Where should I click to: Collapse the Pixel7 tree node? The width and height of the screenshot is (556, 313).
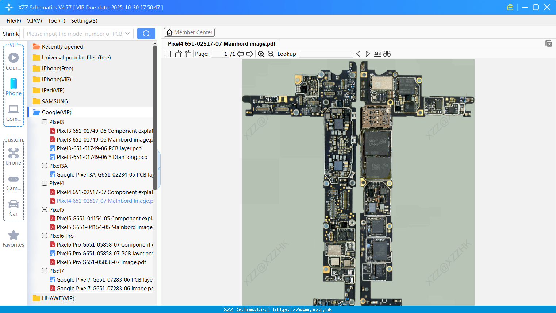[45, 271]
